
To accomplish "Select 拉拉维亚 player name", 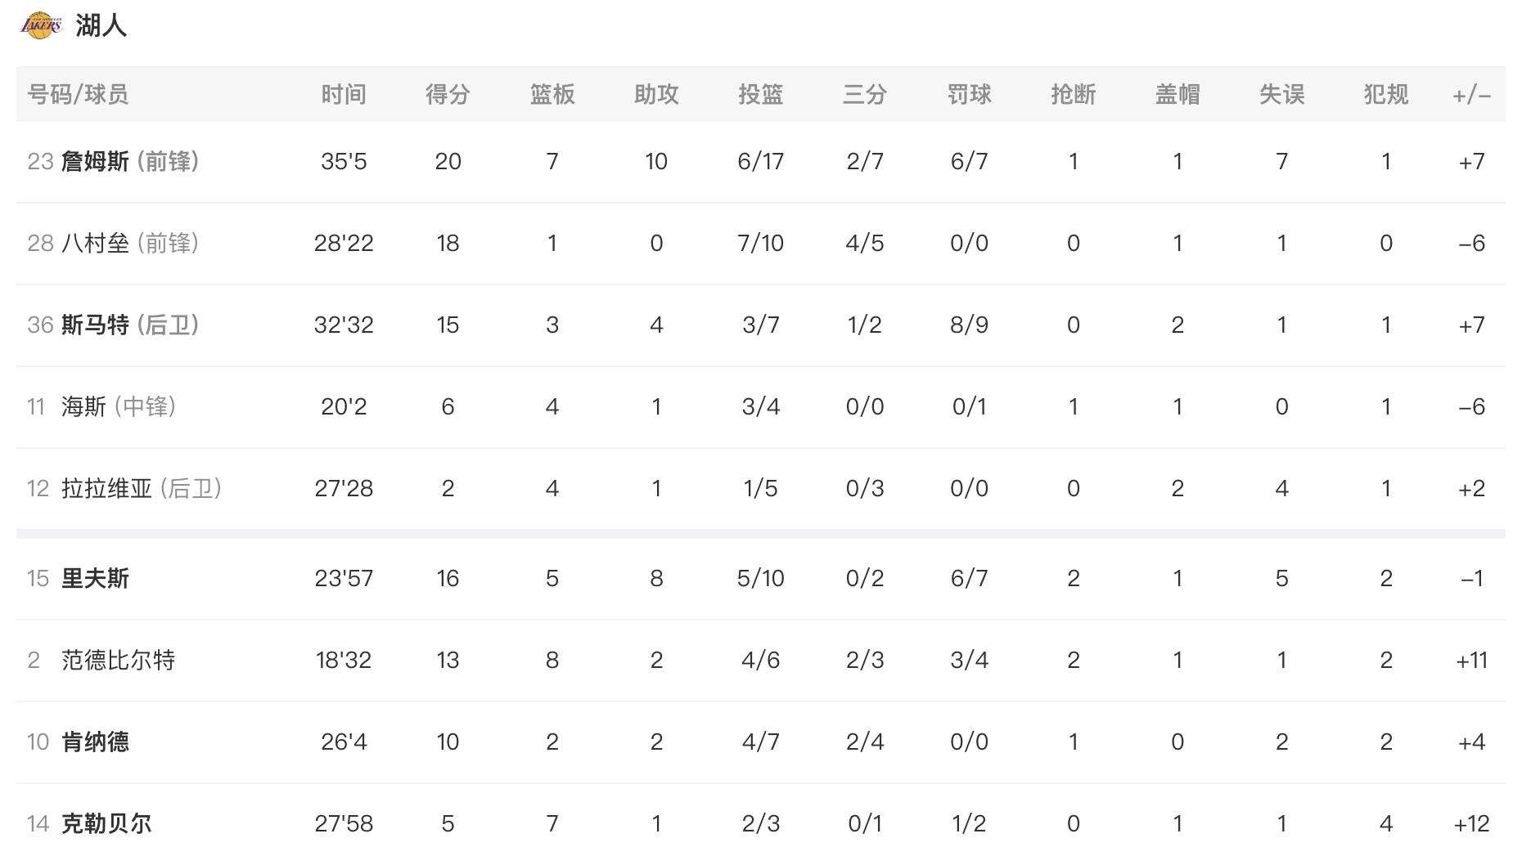I will (106, 488).
